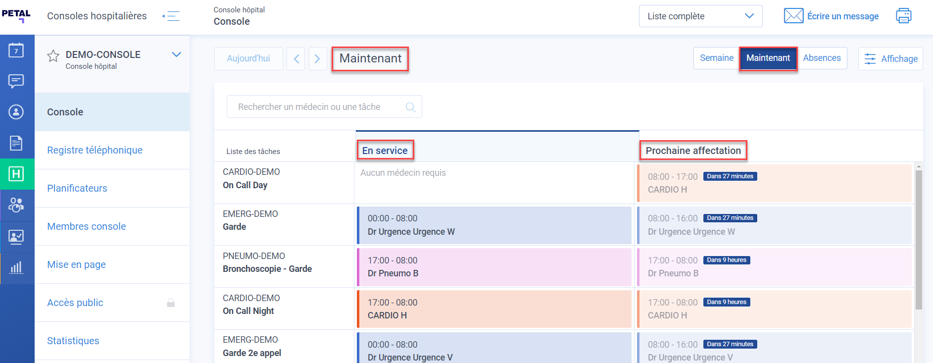Open the statistics bar chart sidebar icon
This screenshot has width=933, height=363.
pos(16,268)
